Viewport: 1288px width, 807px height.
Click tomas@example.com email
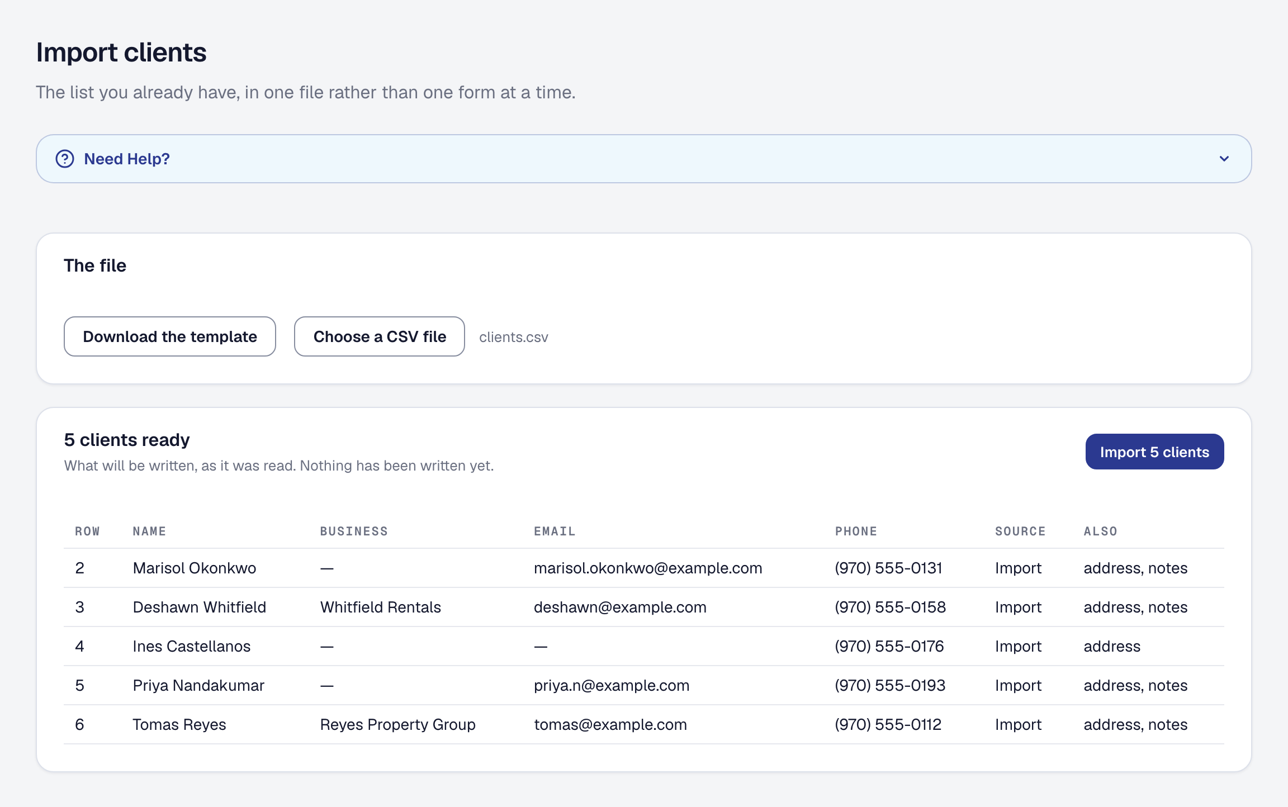click(x=610, y=724)
